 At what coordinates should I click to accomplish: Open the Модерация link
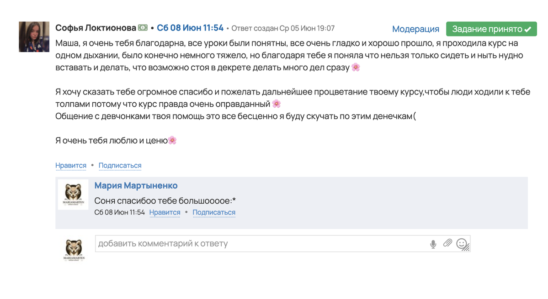tap(415, 29)
